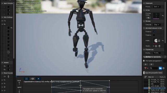
Task: Delete the Skelet entry with trash icon
Action: click(x=159, y=46)
